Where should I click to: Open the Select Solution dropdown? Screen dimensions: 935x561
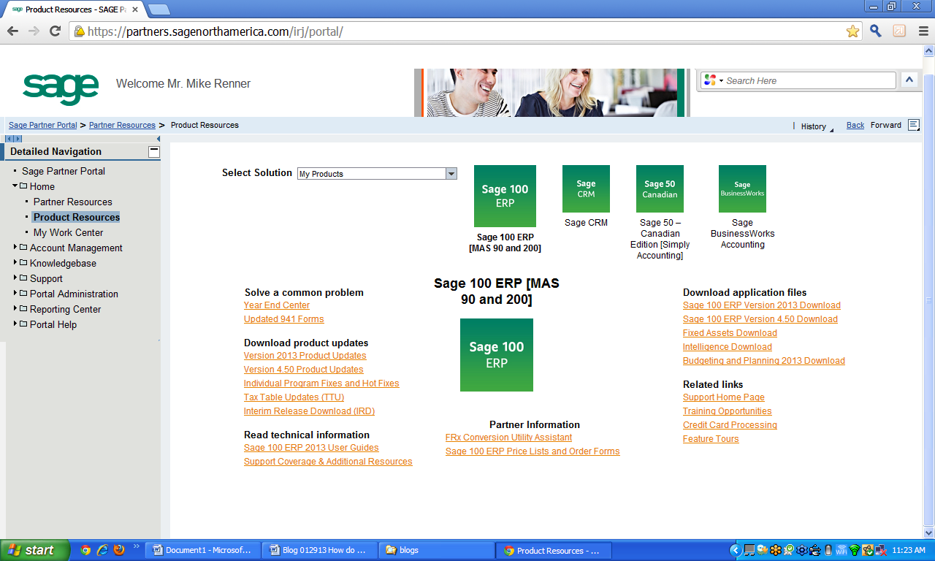(451, 174)
